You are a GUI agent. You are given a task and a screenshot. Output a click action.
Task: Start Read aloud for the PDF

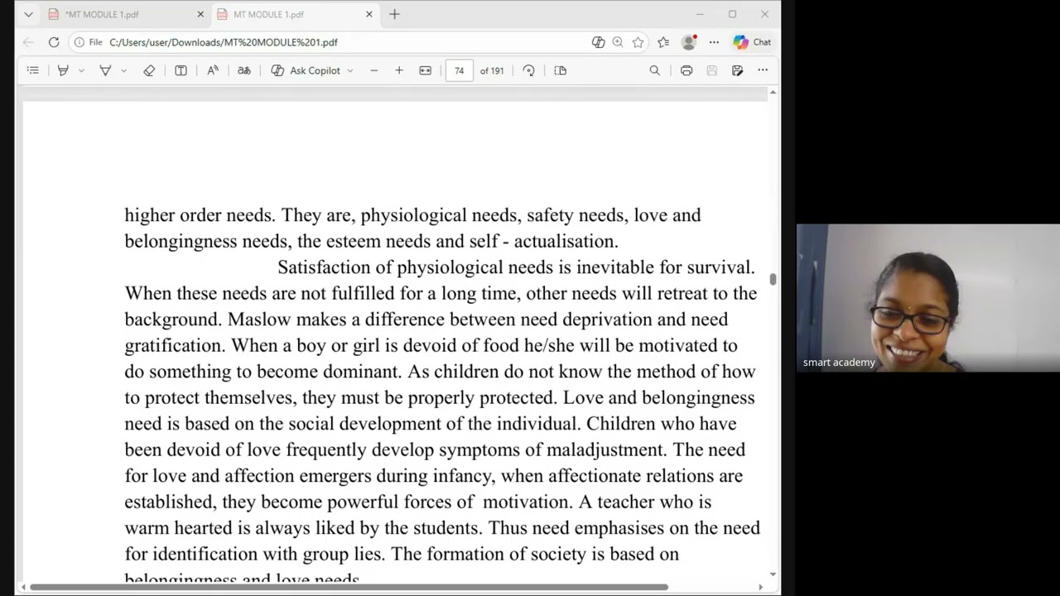coord(213,70)
